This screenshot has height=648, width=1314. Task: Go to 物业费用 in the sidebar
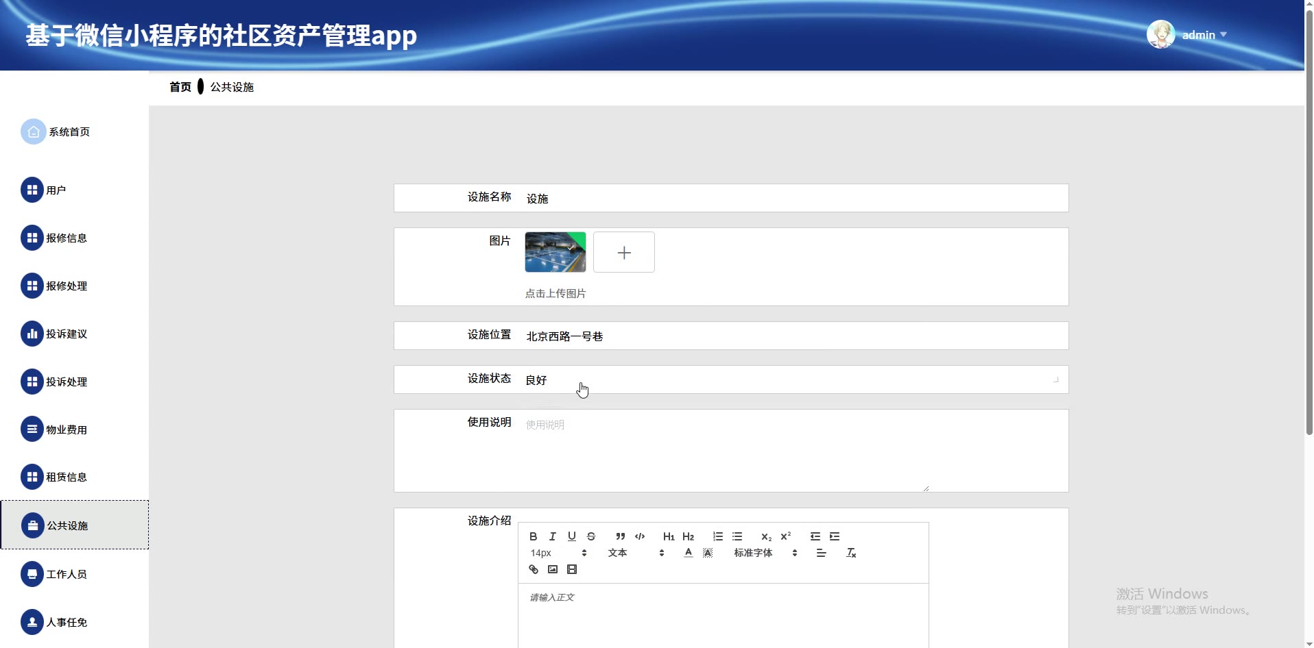click(66, 429)
